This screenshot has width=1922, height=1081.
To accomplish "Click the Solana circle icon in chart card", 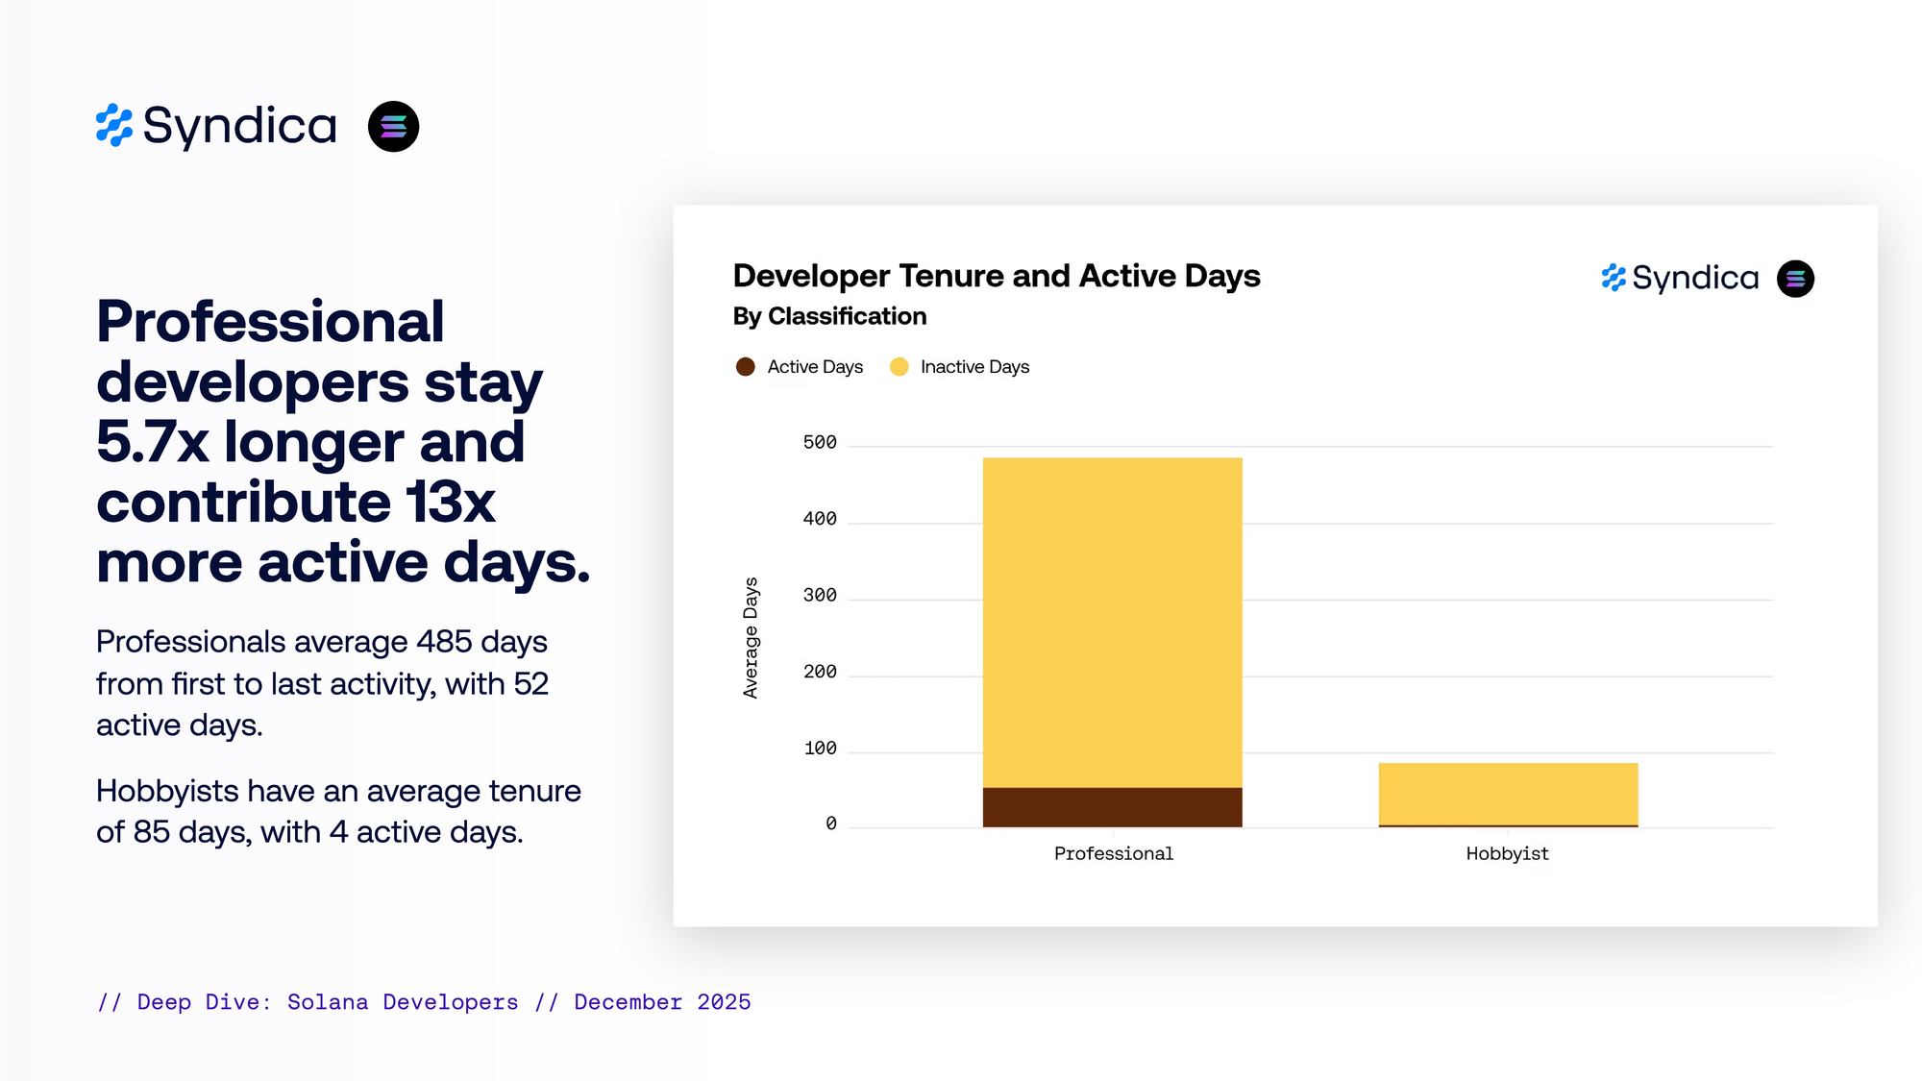I will tap(1794, 279).
